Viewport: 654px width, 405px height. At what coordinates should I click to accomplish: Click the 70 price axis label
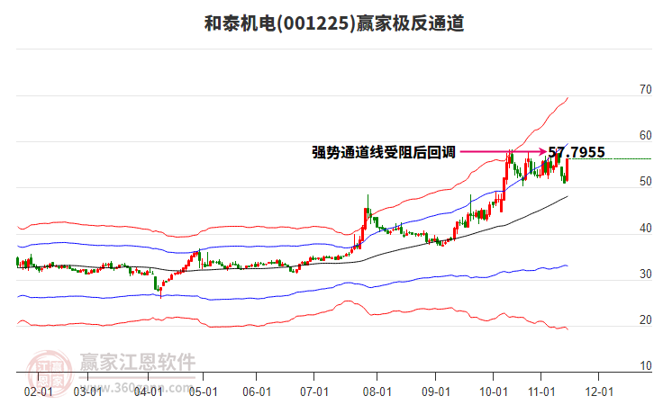pyautogui.click(x=645, y=90)
